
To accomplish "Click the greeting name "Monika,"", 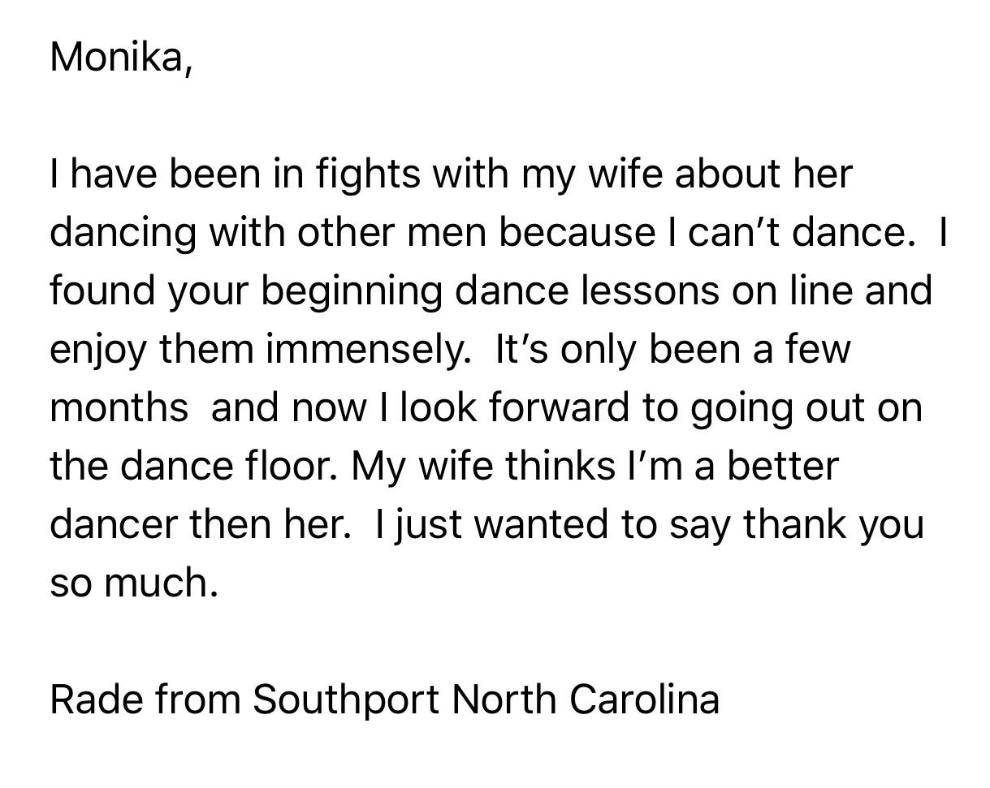I will click(x=121, y=58).
